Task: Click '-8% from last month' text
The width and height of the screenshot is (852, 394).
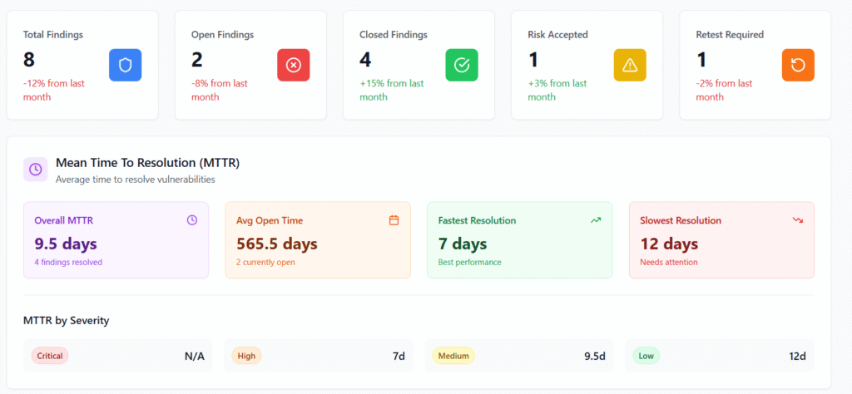Action: pos(220,90)
